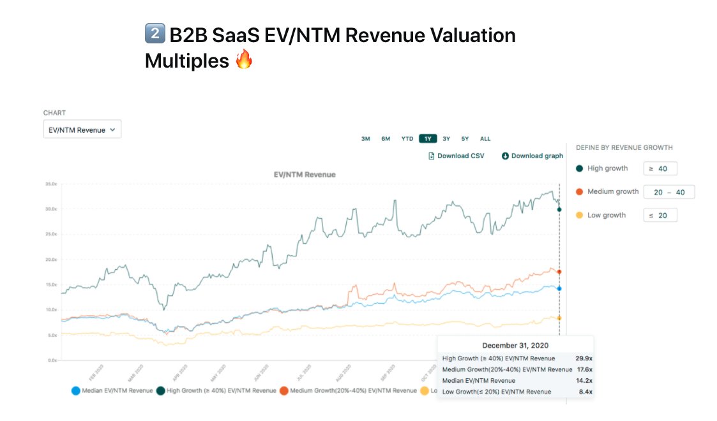Click the 35.0x y-axis label
Screen dimensions: 717x421
(x=51, y=184)
